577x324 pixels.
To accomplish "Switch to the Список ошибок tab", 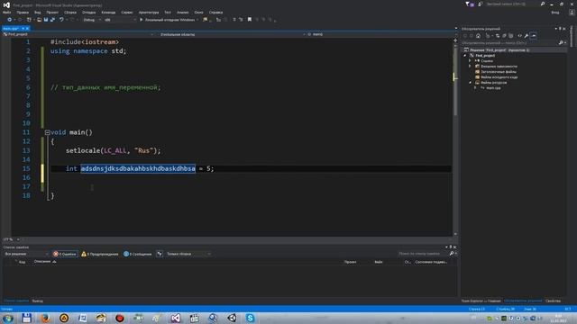I will click(16, 301).
